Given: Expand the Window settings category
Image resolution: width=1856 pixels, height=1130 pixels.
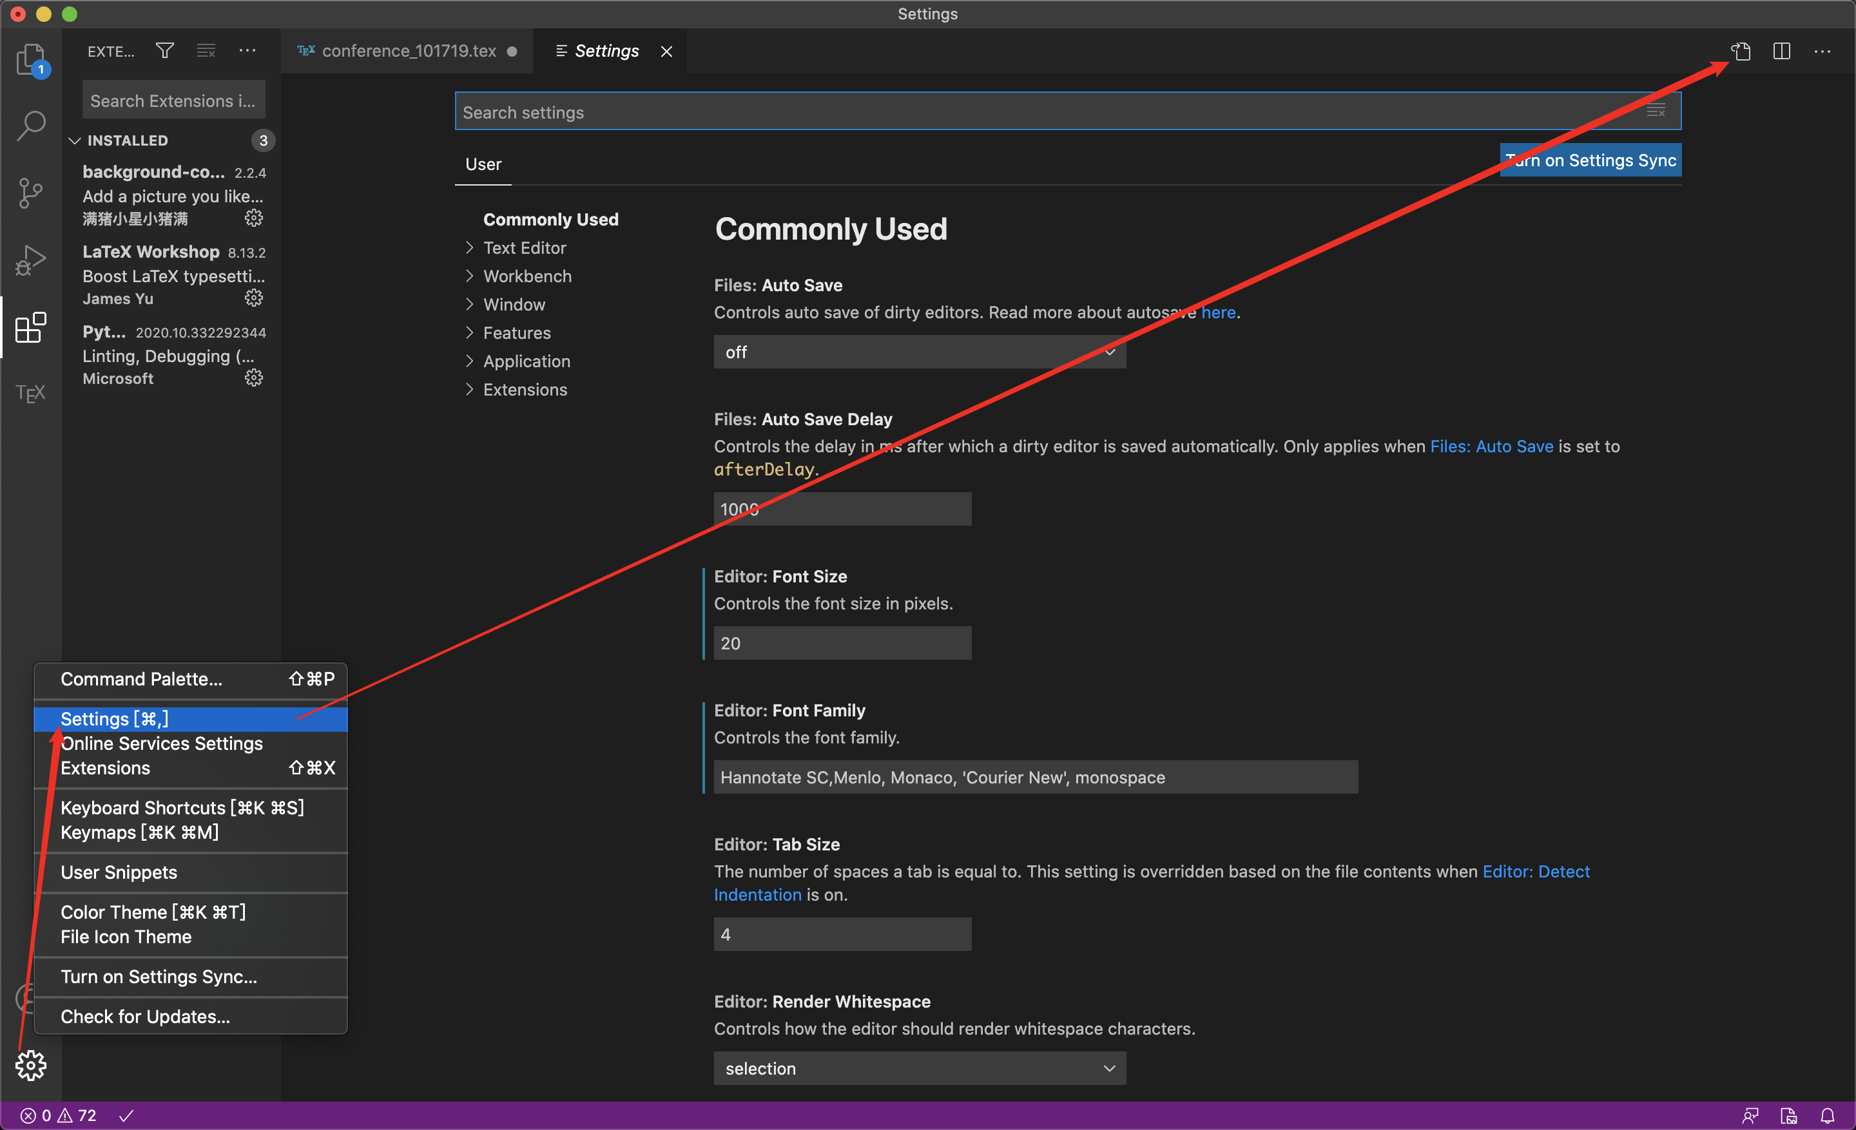Looking at the screenshot, I should tap(514, 304).
